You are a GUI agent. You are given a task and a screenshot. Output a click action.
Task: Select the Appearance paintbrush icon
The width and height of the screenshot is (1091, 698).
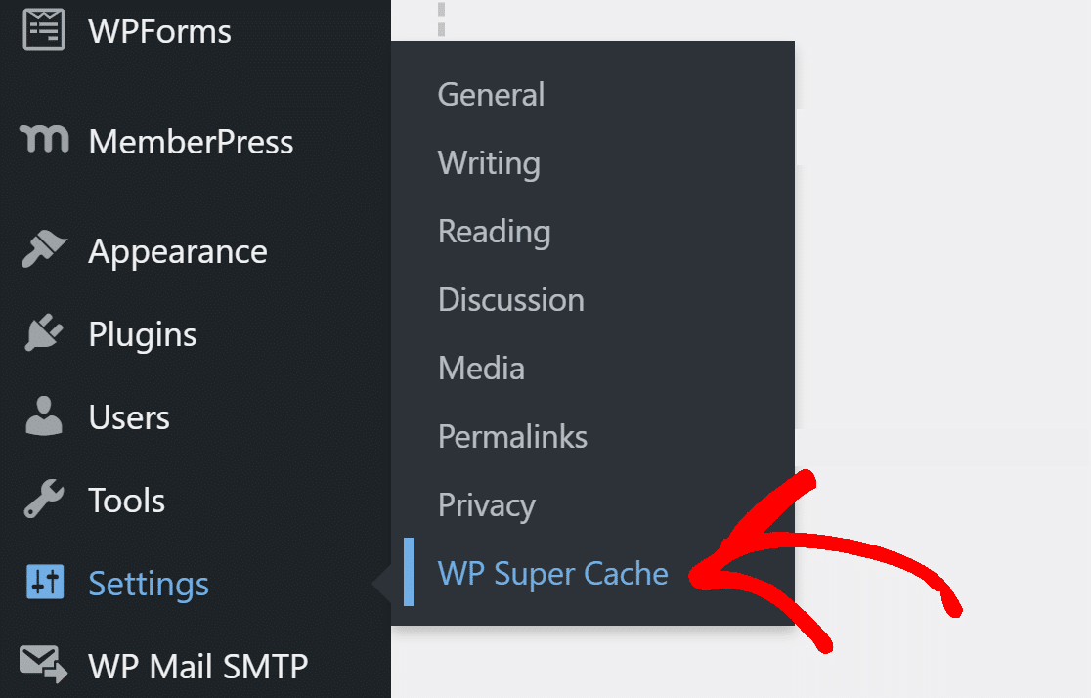tap(43, 249)
